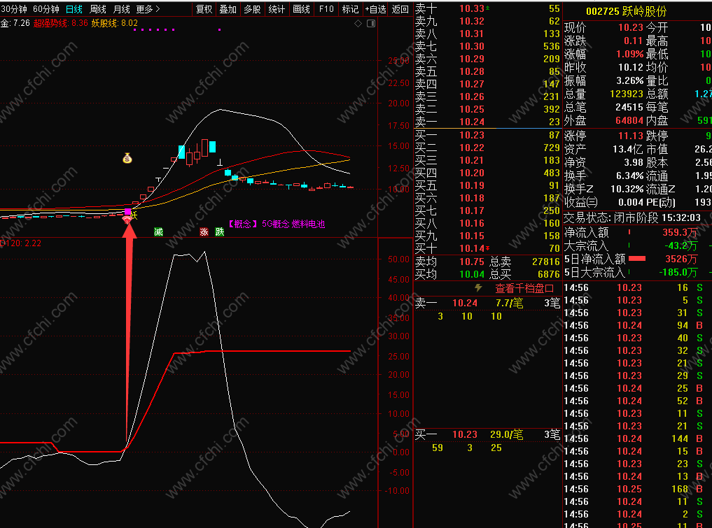Click the 现价 value 10.23

point(631,27)
